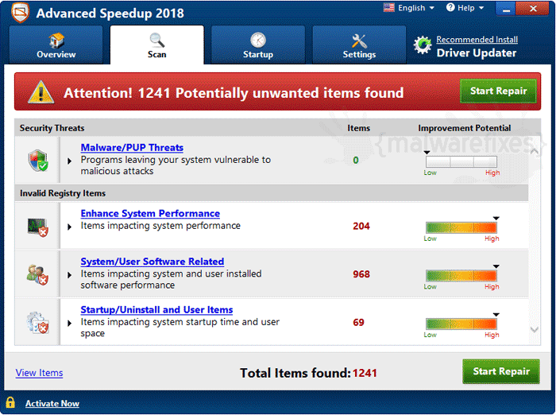Viewport: 556px width, 415px height.
Task: Click the Startup/Uninstall gears icon
Action: pyautogui.click(x=37, y=323)
